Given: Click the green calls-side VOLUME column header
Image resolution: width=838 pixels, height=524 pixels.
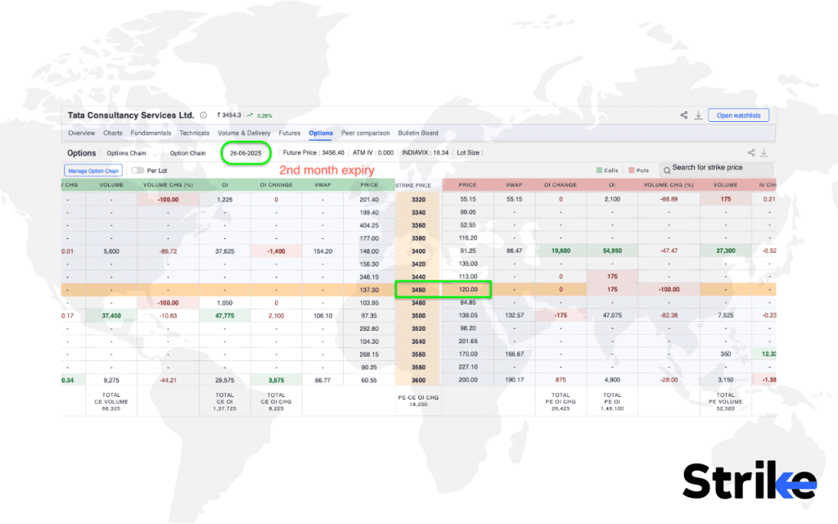Looking at the screenshot, I should [111, 185].
